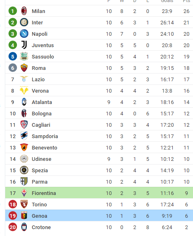Click the Inter club crest

24,22
